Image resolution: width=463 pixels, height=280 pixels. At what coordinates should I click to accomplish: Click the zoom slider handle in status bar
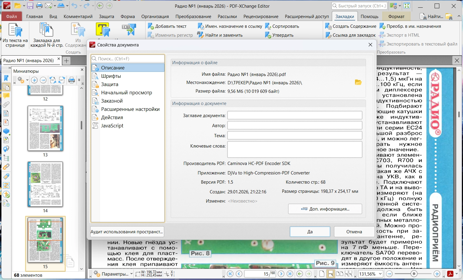(x=414, y=274)
